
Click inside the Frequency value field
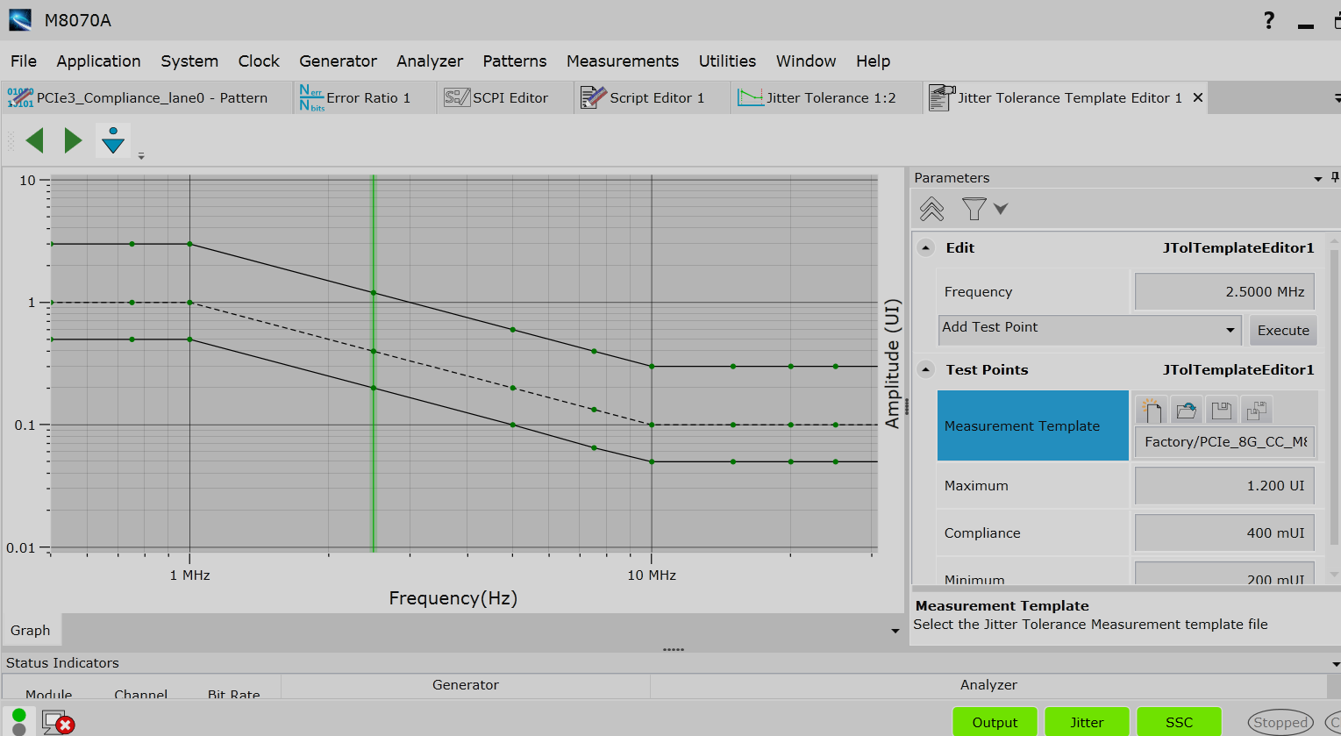pyautogui.click(x=1224, y=290)
